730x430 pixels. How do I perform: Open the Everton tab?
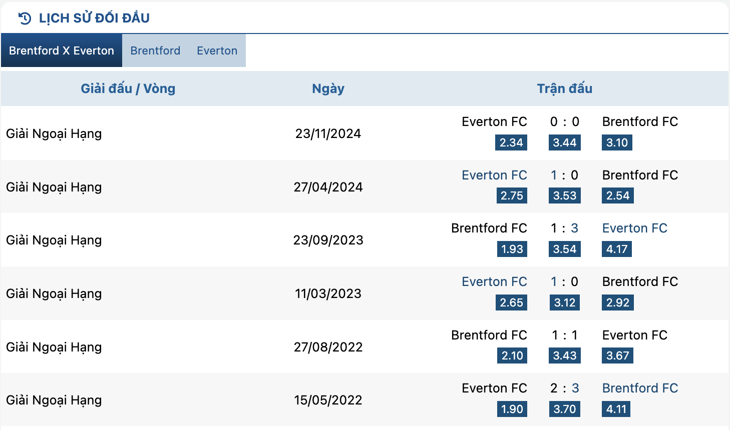[217, 50]
